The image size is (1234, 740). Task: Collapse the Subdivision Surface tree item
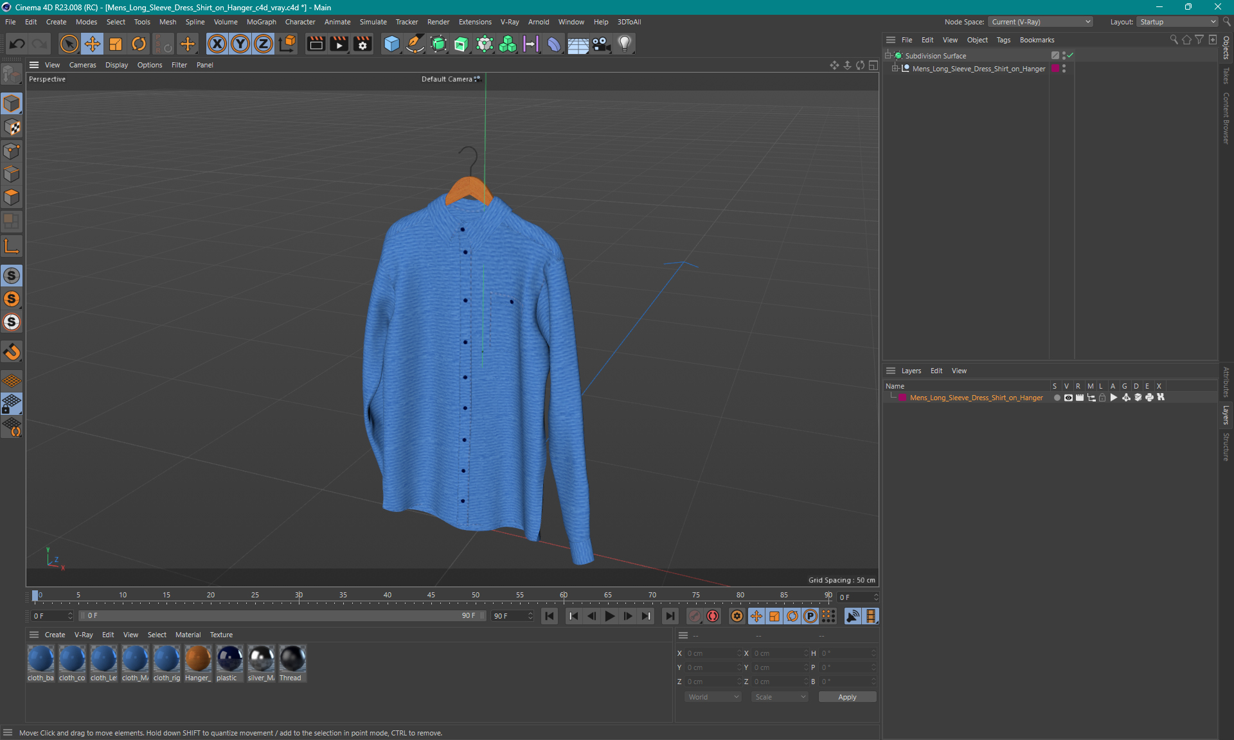point(888,56)
